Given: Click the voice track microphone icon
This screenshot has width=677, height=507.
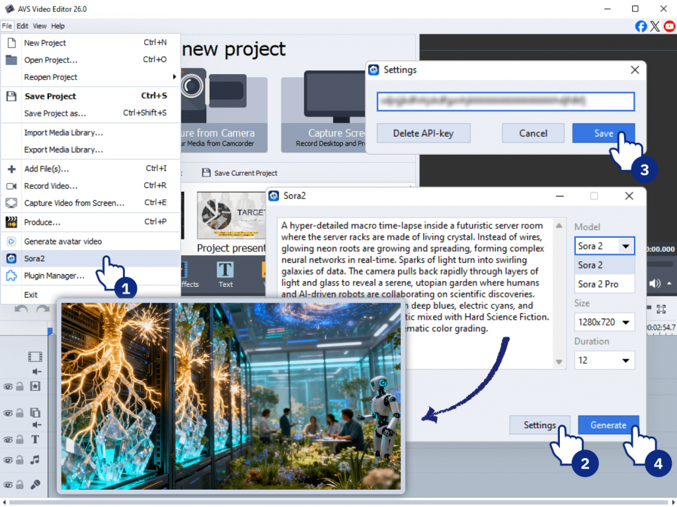Looking at the screenshot, I should click(36, 485).
